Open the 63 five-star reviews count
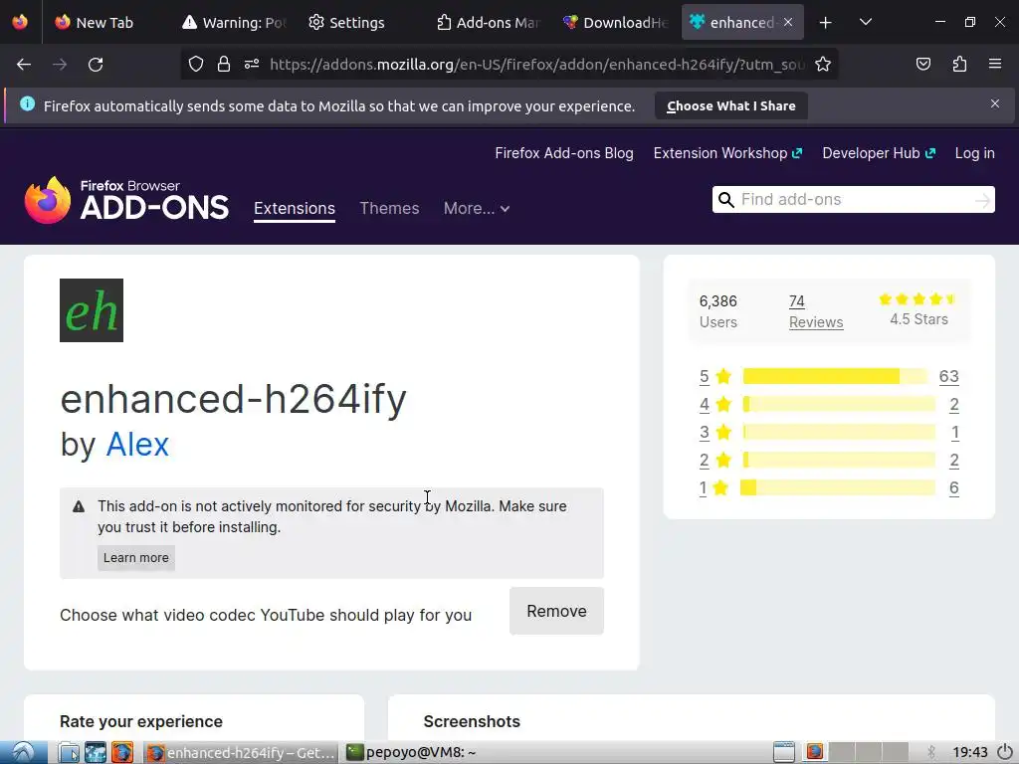 click(x=948, y=377)
